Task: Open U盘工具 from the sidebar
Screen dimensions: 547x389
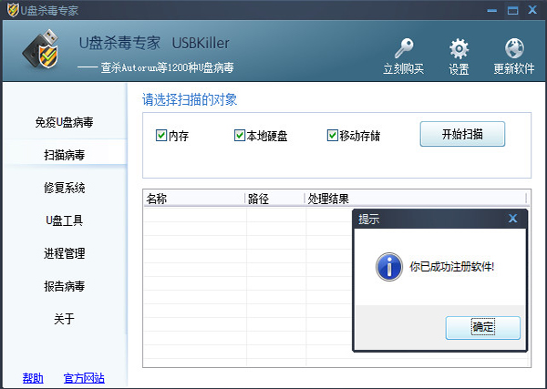Action: [64, 220]
